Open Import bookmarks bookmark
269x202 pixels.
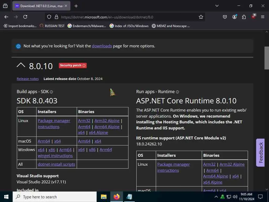click(20, 26)
